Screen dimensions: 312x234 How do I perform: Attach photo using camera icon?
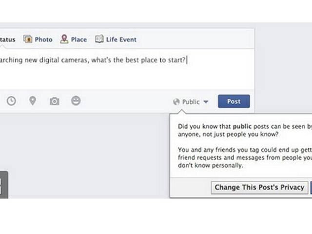pyautogui.click(x=54, y=101)
